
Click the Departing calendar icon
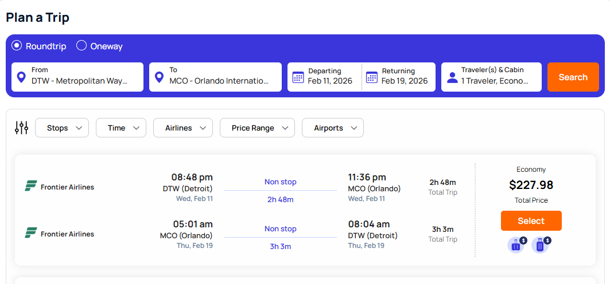tap(298, 77)
